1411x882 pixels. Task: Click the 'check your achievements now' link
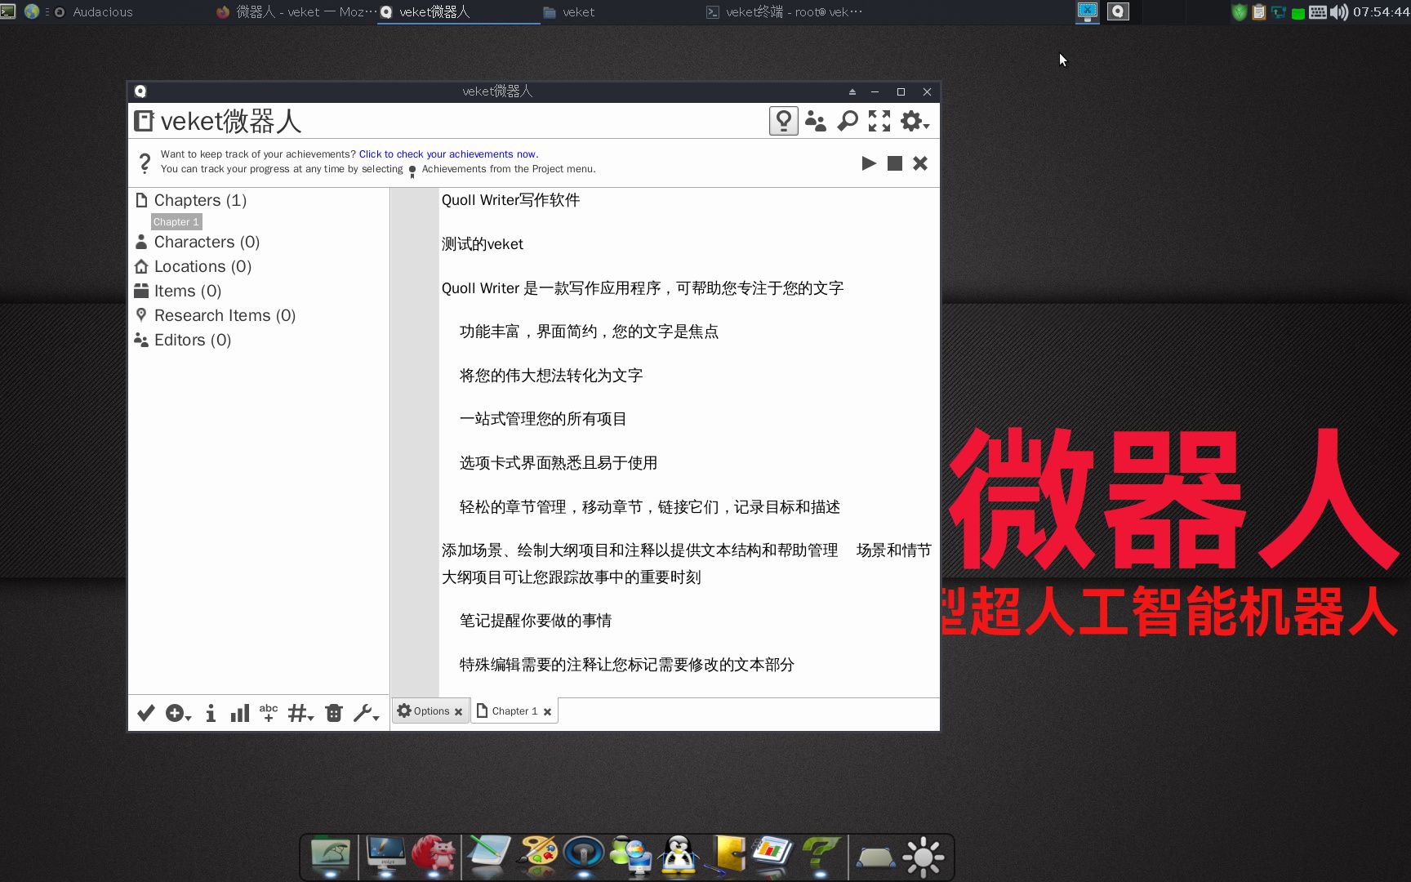point(448,154)
